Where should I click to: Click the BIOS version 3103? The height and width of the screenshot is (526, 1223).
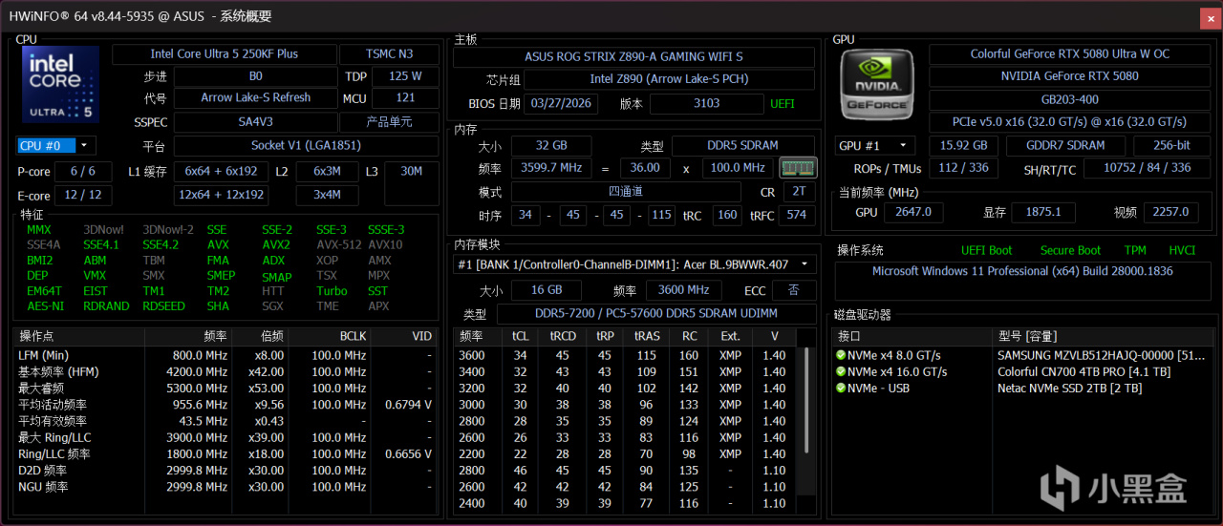pos(706,103)
